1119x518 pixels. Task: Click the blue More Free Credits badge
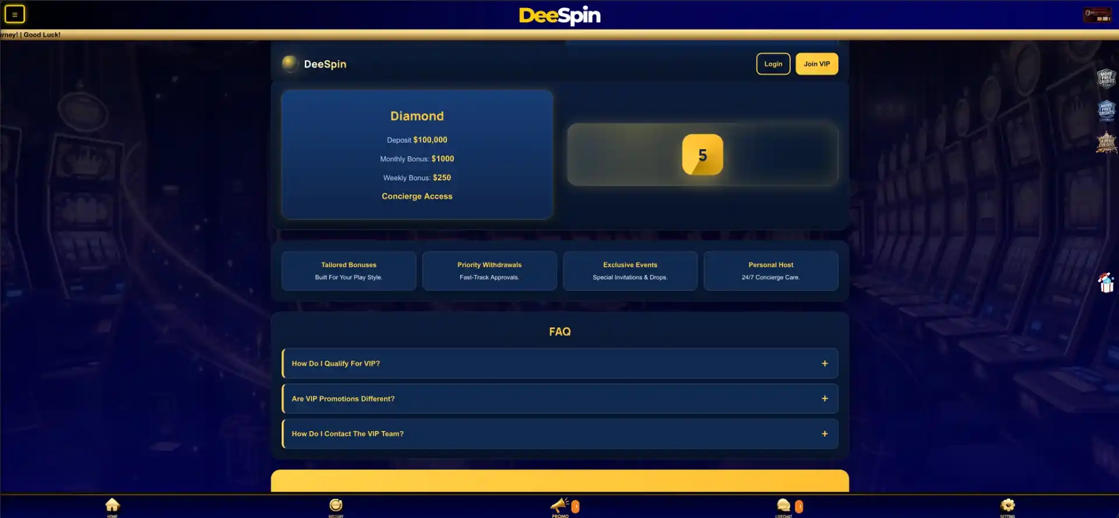click(x=1106, y=110)
